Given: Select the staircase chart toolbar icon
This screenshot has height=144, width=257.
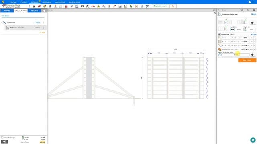Looking at the screenshot, I should 120,6.
